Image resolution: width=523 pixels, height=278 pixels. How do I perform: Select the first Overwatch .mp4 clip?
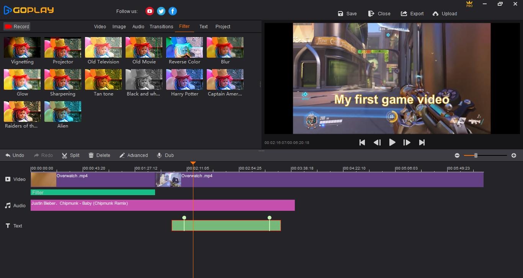93,180
